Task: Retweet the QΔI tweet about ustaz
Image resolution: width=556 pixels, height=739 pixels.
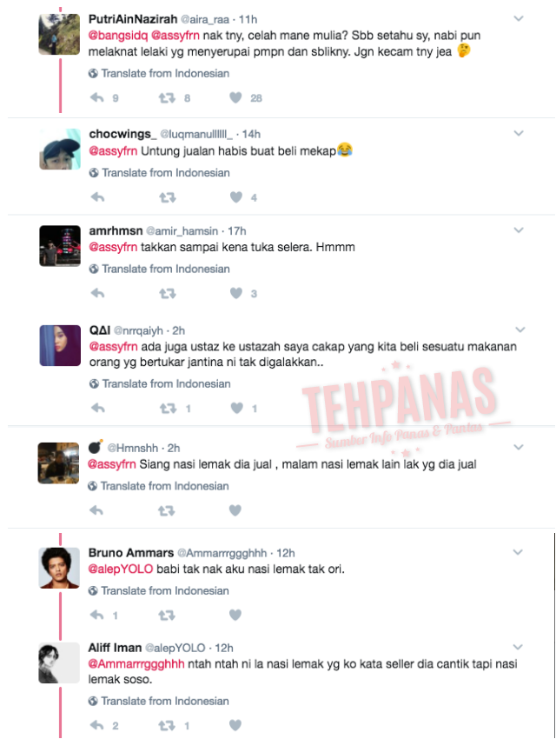Action: (x=168, y=408)
